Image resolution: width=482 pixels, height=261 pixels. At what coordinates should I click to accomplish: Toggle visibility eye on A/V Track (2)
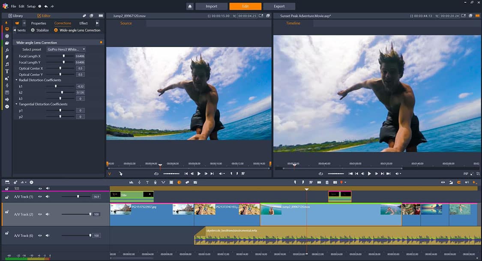40,214
